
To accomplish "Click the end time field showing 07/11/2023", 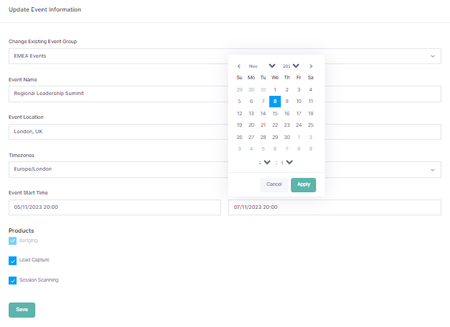I will tap(334, 207).
